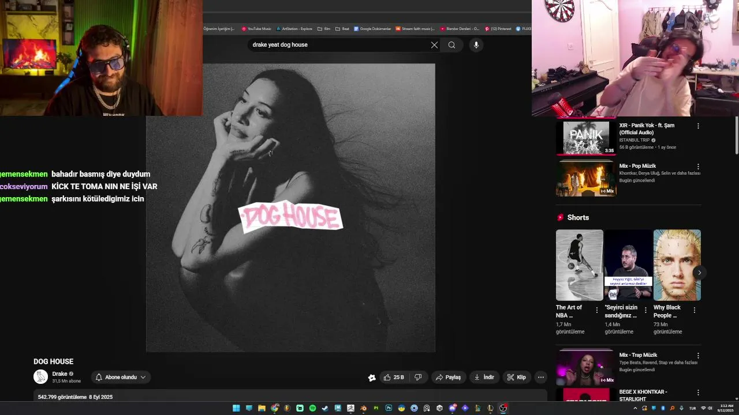Image resolution: width=739 pixels, height=415 pixels.
Task: Open Substance Painter taskbar icon
Action: [x=376, y=408]
